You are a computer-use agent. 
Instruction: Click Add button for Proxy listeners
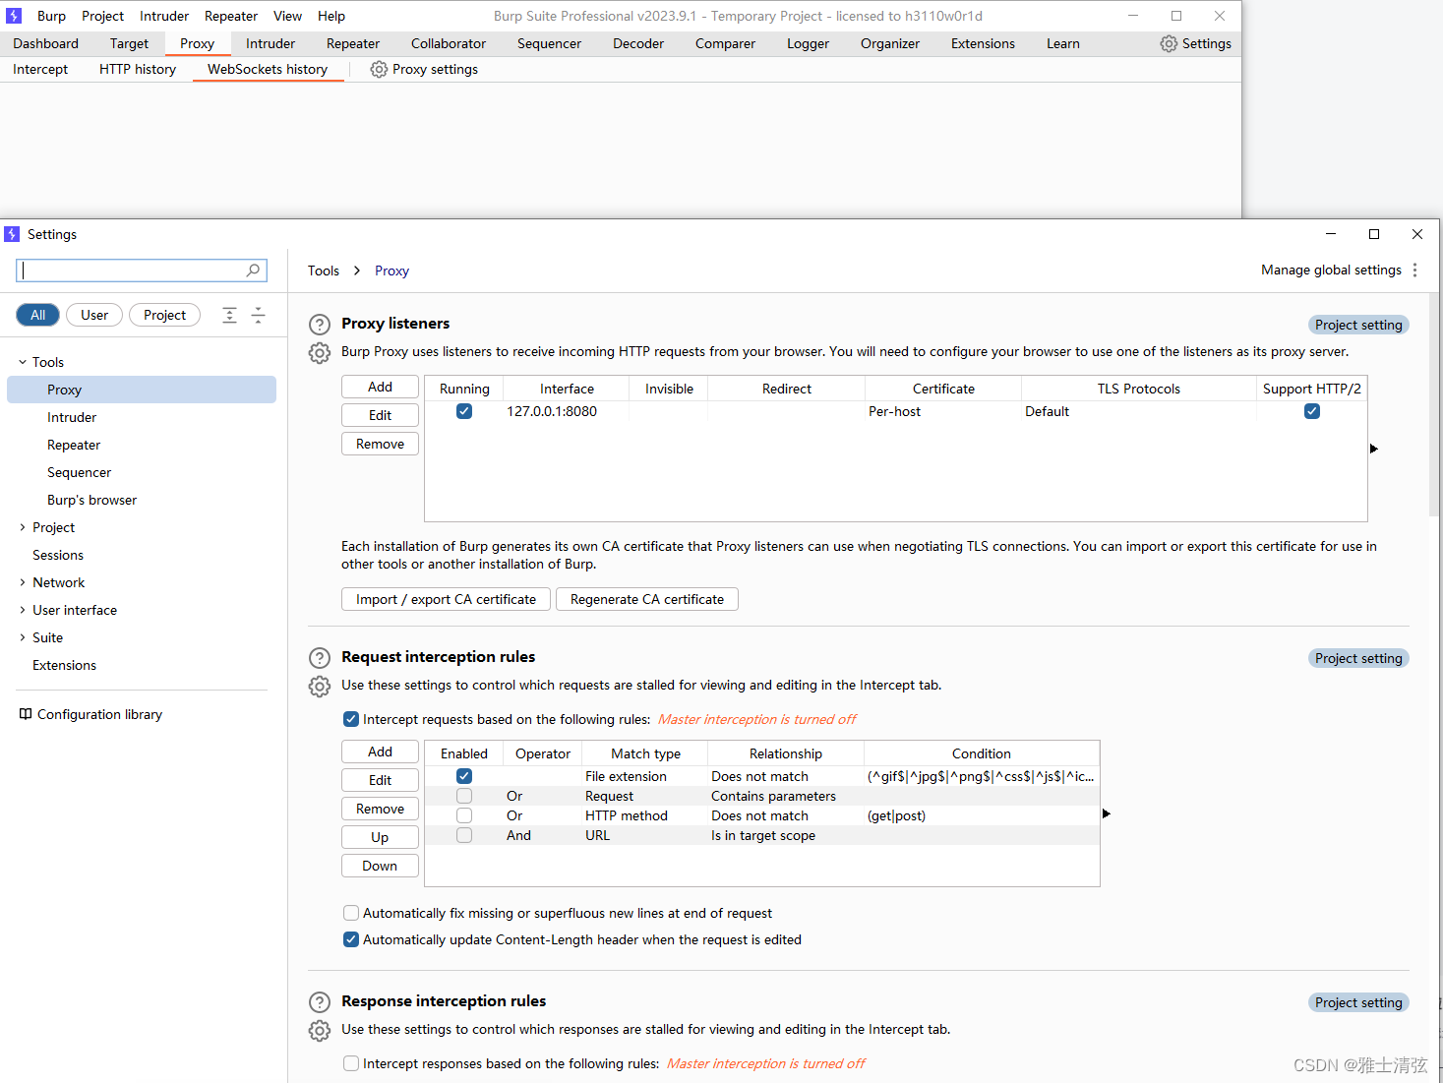click(x=380, y=387)
